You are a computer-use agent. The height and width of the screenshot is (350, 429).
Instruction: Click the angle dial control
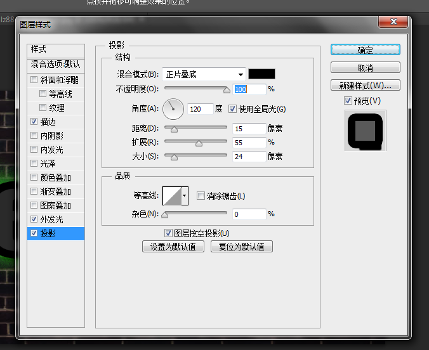pyautogui.click(x=173, y=109)
